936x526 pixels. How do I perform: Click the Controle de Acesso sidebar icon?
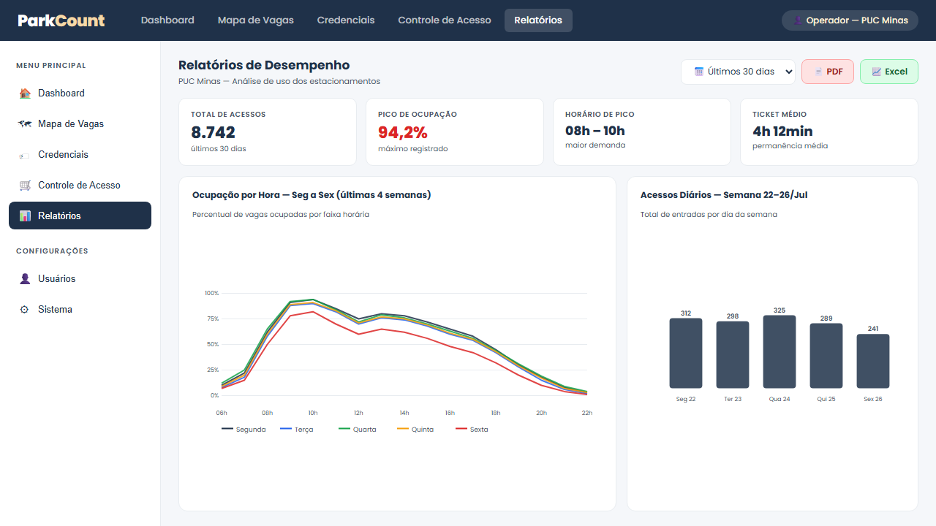(25, 186)
